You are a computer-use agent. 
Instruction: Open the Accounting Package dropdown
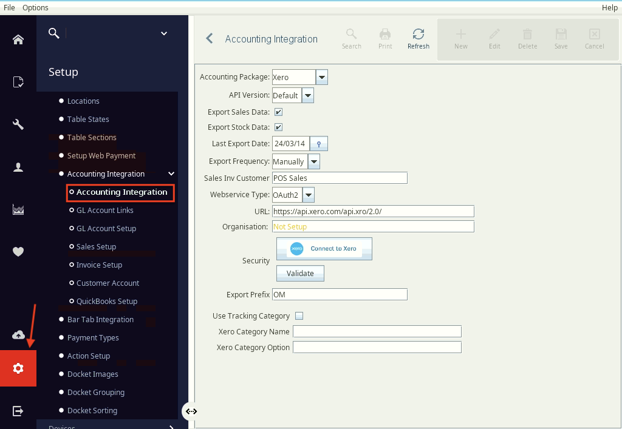(321, 77)
